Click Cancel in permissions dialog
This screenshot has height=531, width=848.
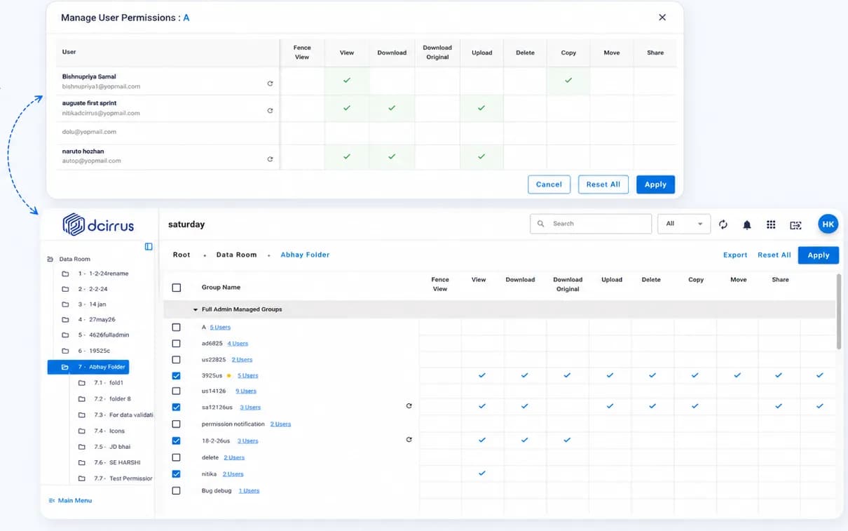click(549, 184)
